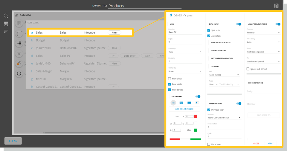Viewport: 287px width, 151px height.
Task: Click the Dataview chart icon
Action: (17, 15)
